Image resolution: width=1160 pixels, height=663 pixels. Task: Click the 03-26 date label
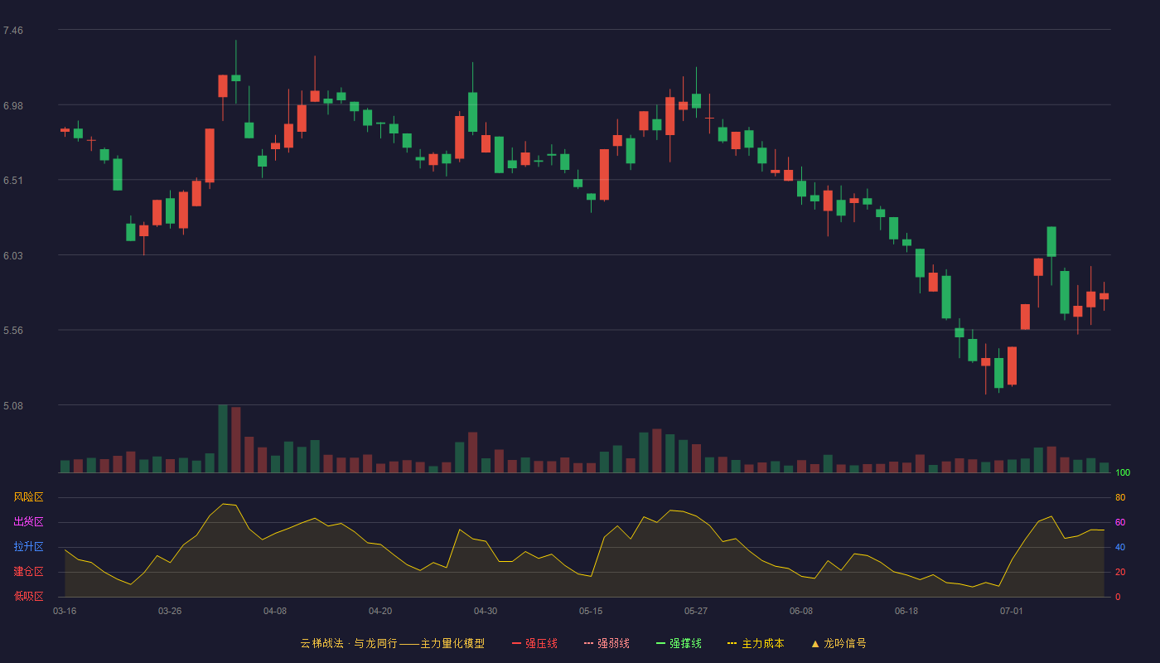(x=170, y=611)
